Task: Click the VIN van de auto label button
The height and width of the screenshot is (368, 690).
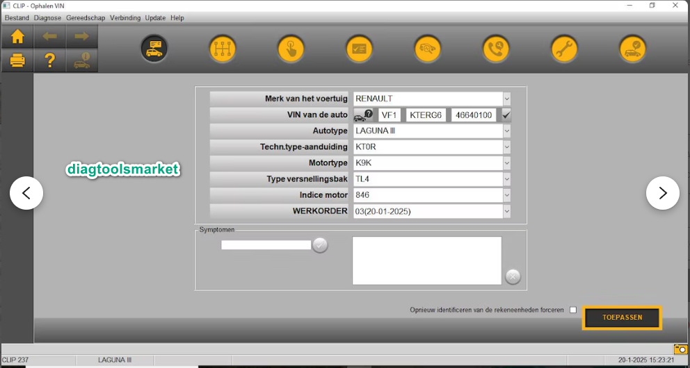Action: [x=280, y=115]
